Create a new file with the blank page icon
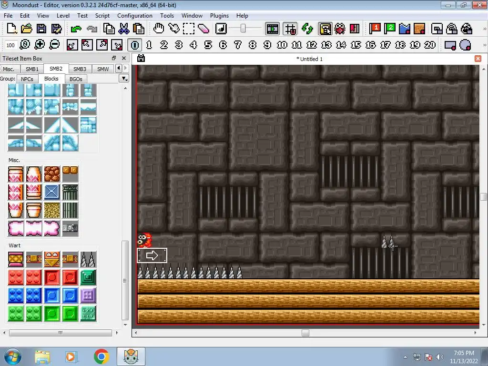Image resolution: width=488 pixels, height=366 pixels. click(x=11, y=29)
